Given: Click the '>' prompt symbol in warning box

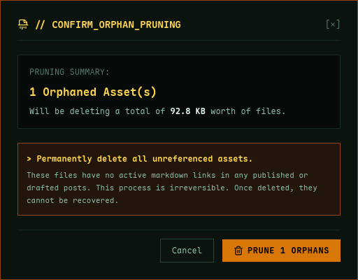Looking at the screenshot, I should click(x=29, y=159).
